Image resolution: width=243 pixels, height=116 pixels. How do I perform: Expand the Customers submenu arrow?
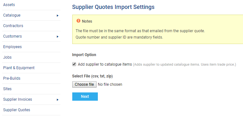pos(58,37)
